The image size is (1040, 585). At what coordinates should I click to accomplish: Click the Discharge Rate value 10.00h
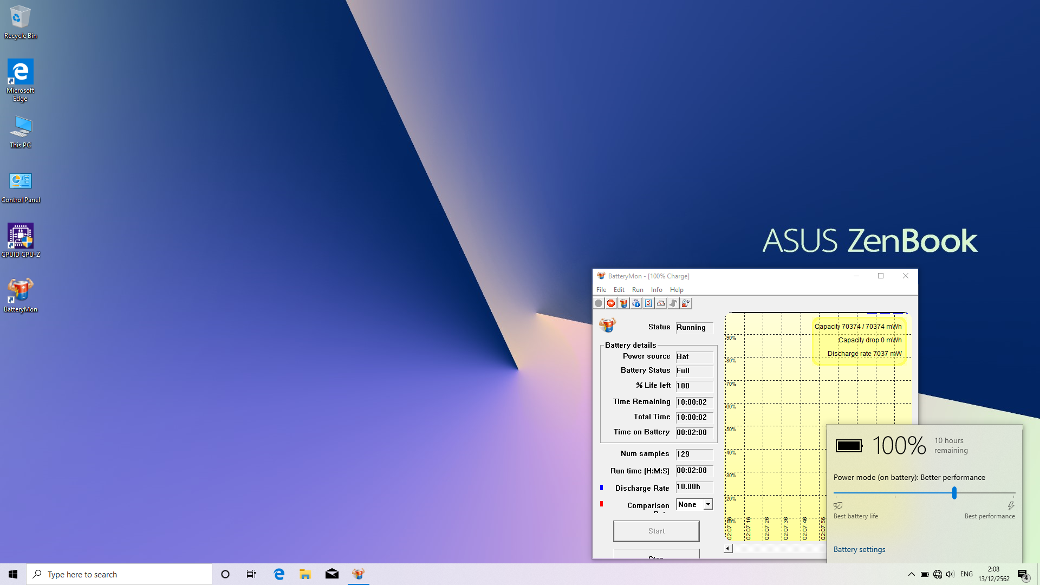tap(694, 486)
